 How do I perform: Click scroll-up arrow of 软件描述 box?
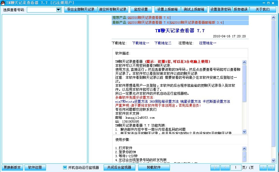coord(244,62)
